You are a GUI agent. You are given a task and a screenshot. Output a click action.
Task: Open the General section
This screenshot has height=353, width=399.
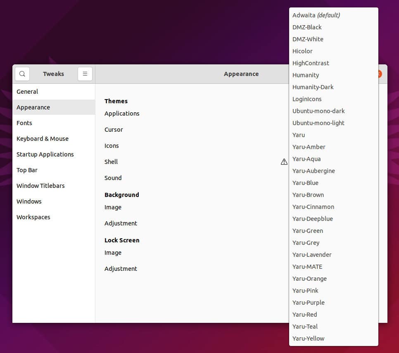[54, 92]
